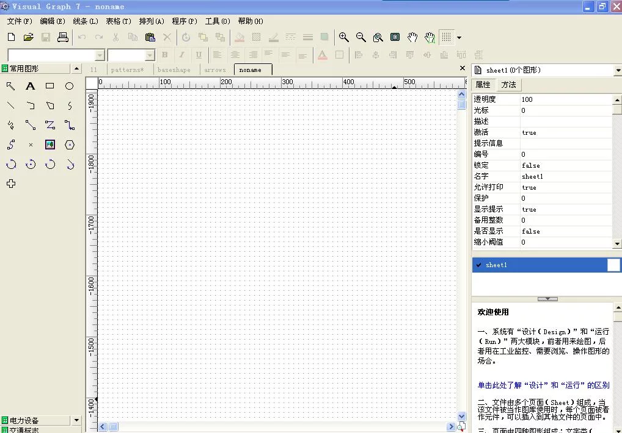This screenshot has height=433, width=622.
Task: Select the small x mark tool
Action: tap(31, 145)
